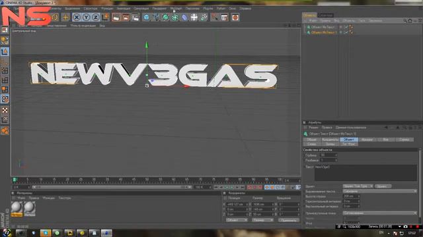Open the Object dropdown in Coordinates panel
423x237 pixels.
(x=237, y=220)
